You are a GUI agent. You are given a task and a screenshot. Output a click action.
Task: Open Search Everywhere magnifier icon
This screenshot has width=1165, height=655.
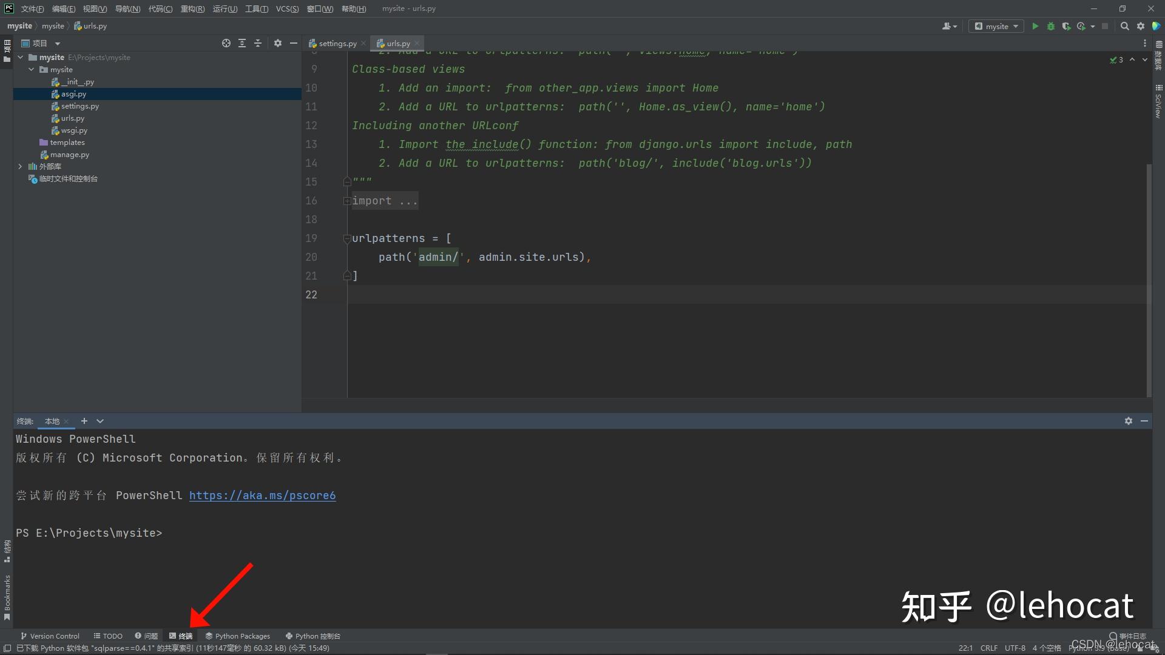(1124, 26)
